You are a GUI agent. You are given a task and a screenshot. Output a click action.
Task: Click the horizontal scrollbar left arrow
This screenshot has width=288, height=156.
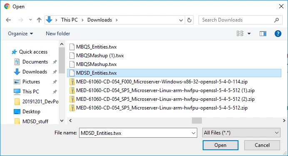tap(70, 120)
